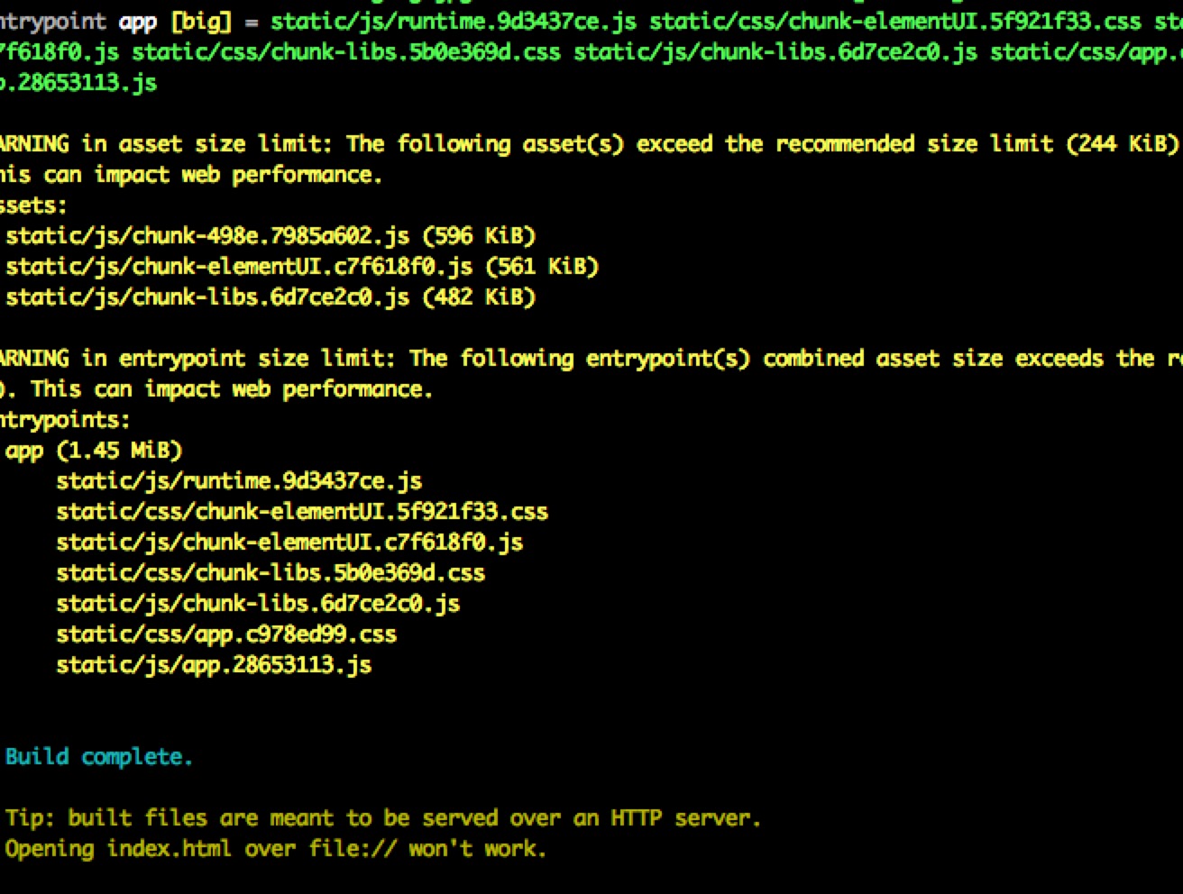Image resolution: width=1183 pixels, height=894 pixels.
Task: Click the chunk-498e.7985a602.js (596 KiB) asset line
Action: (271, 236)
